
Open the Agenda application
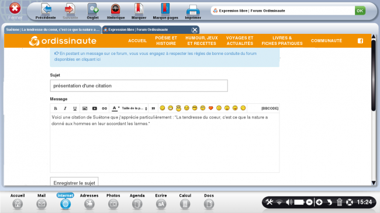[137, 201]
